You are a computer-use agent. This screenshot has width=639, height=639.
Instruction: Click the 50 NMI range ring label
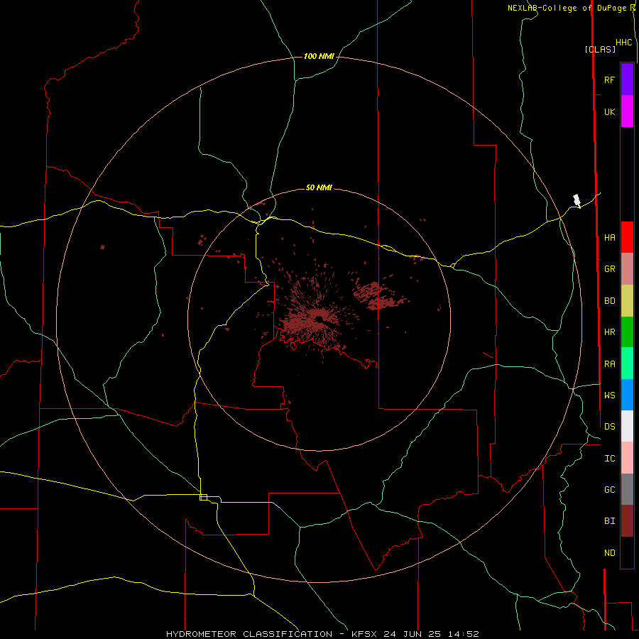[319, 187]
